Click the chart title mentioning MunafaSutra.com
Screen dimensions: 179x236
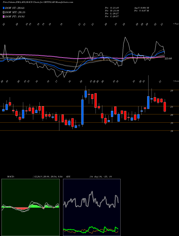(38, 2)
